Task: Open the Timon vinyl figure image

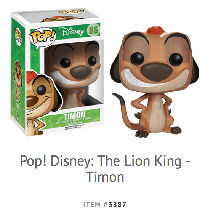Action: 154,81
